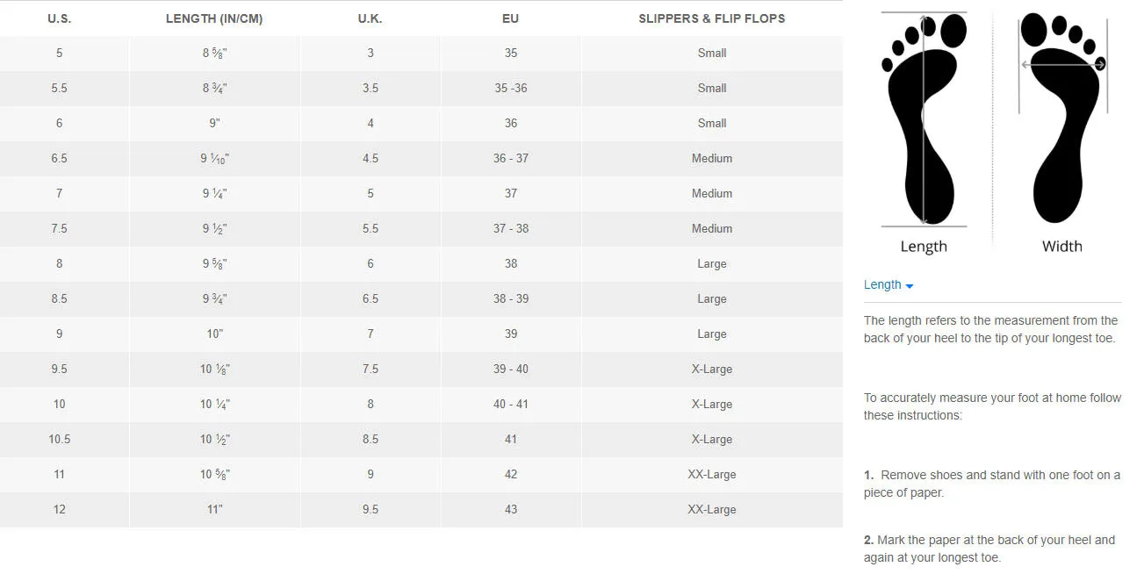
Task: Select the 10" length cell
Action: pyautogui.click(x=214, y=334)
